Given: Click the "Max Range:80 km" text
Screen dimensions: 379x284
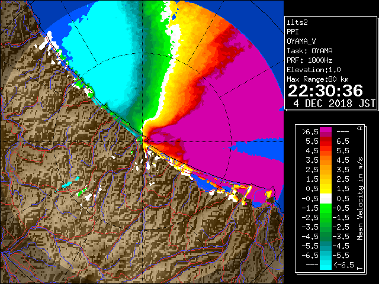Looking at the screenshot, I should [x=317, y=79].
